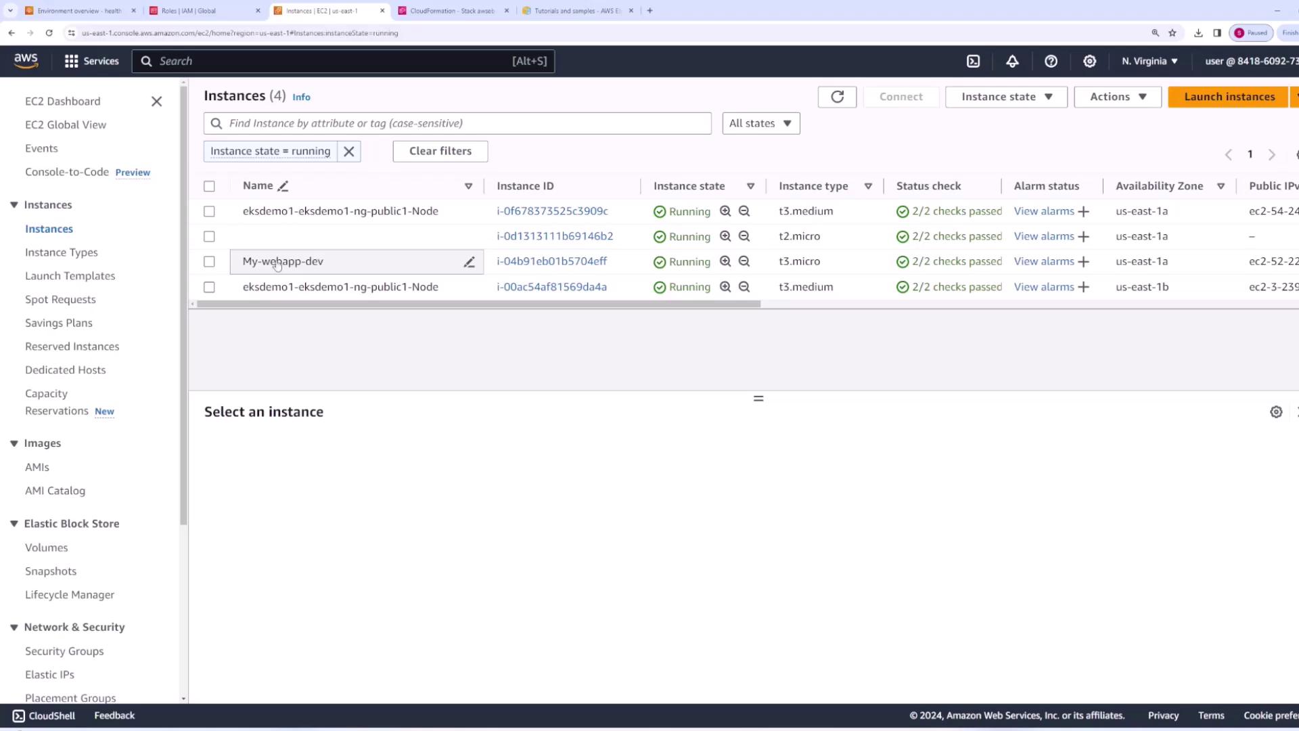Open instance details panel settings gear
Screen dimensions: 1299x731
(1276, 412)
